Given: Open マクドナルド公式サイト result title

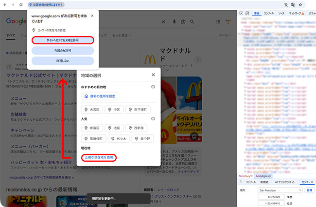Looking at the screenshot, I should (41, 75).
